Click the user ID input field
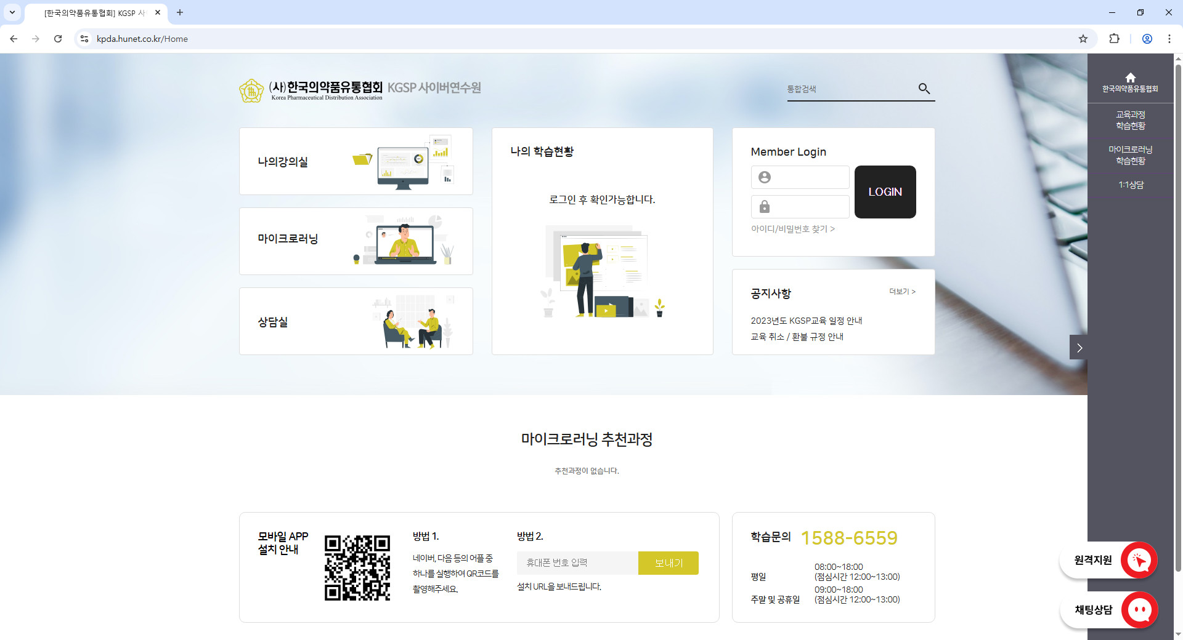The width and height of the screenshot is (1183, 640). pyautogui.click(x=800, y=177)
